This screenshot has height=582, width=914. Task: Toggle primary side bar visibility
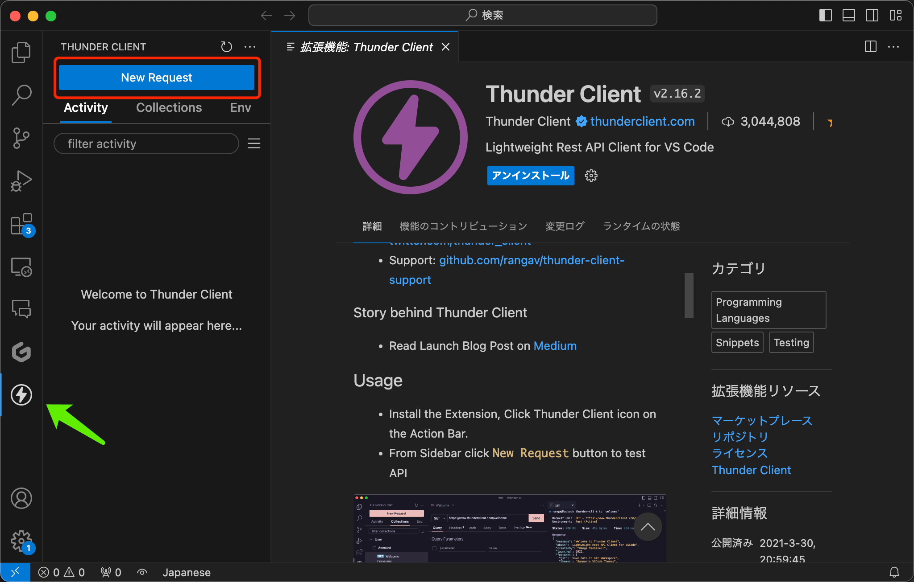(826, 16)
